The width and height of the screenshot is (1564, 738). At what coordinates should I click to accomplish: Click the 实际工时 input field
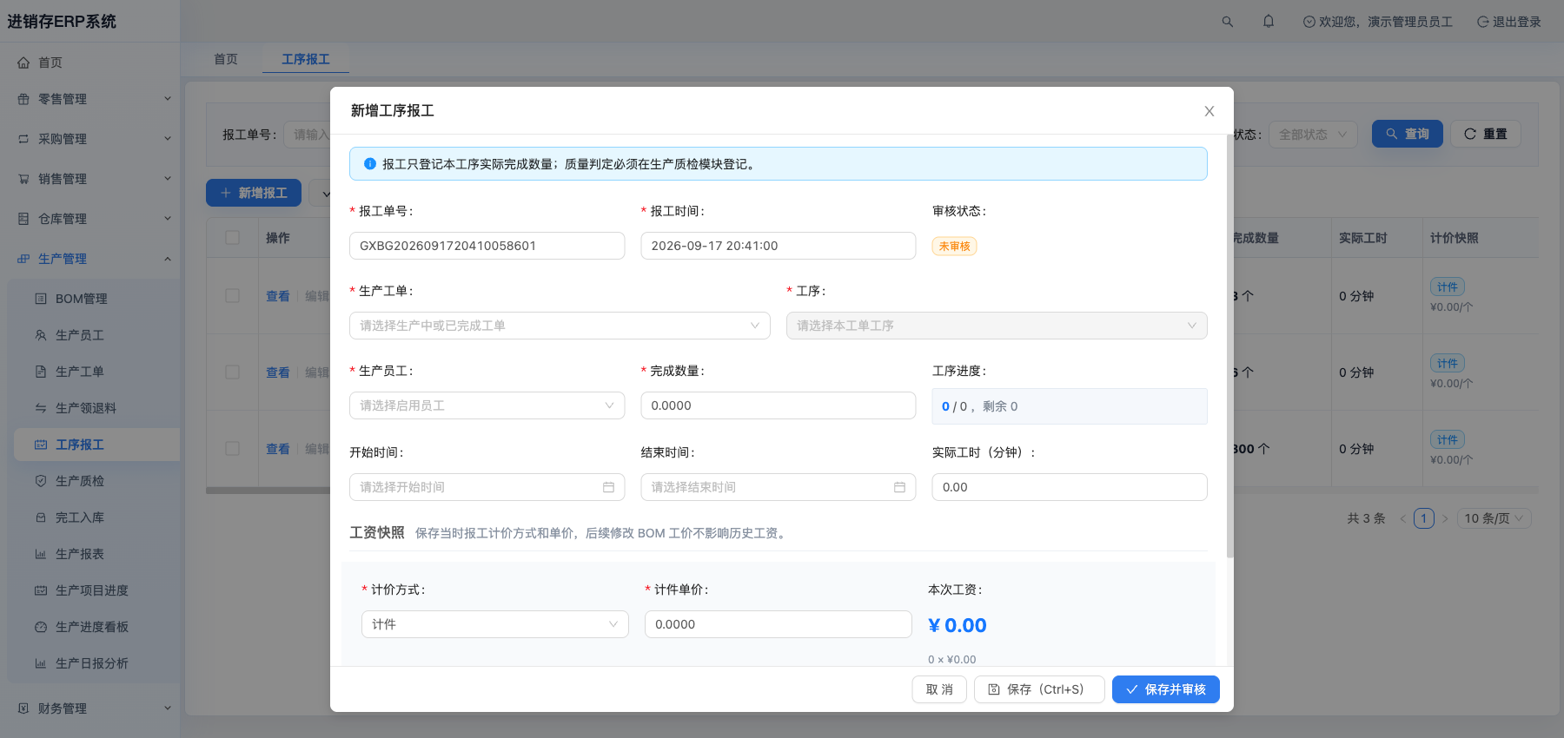[1070, 487]
